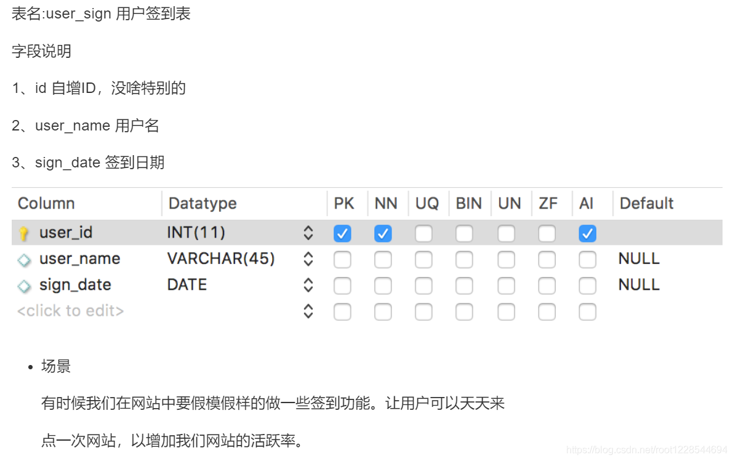Image resolution: width=733 pixels, height=461 pixels.
Task: Click the primary key icon beside user_id
Action: (24, 233)
